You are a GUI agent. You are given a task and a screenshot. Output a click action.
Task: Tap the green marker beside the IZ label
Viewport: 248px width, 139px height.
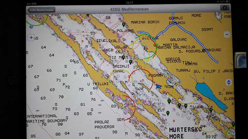click(123, 57)
